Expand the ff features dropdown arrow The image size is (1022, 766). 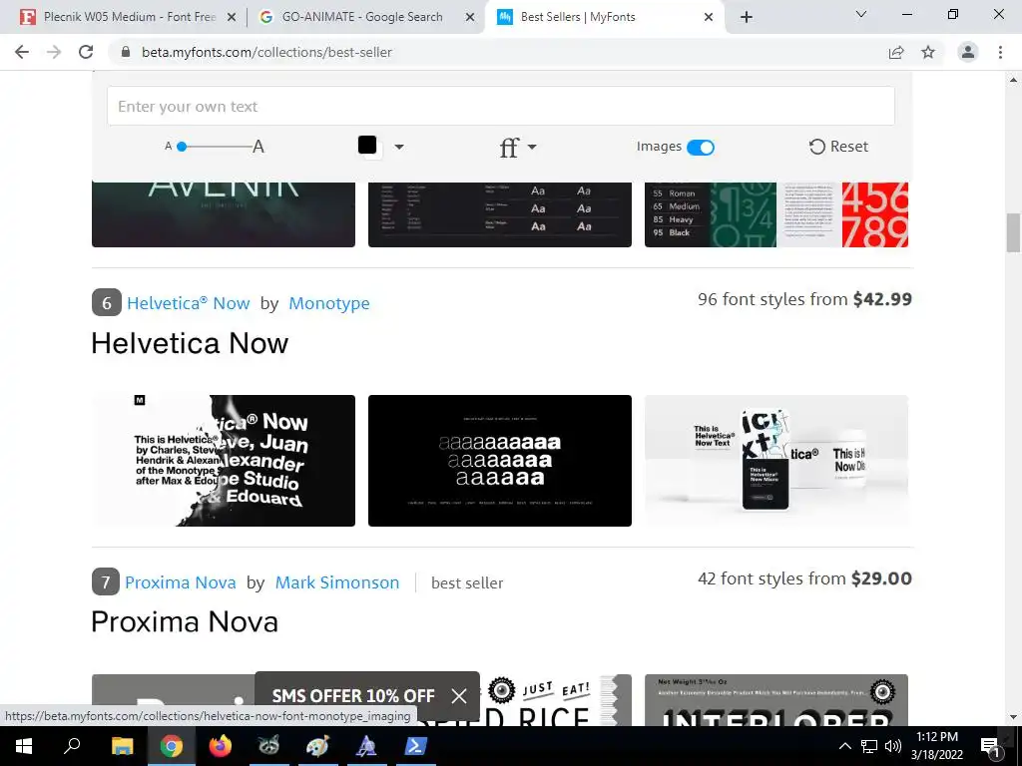tap(532, 148)
